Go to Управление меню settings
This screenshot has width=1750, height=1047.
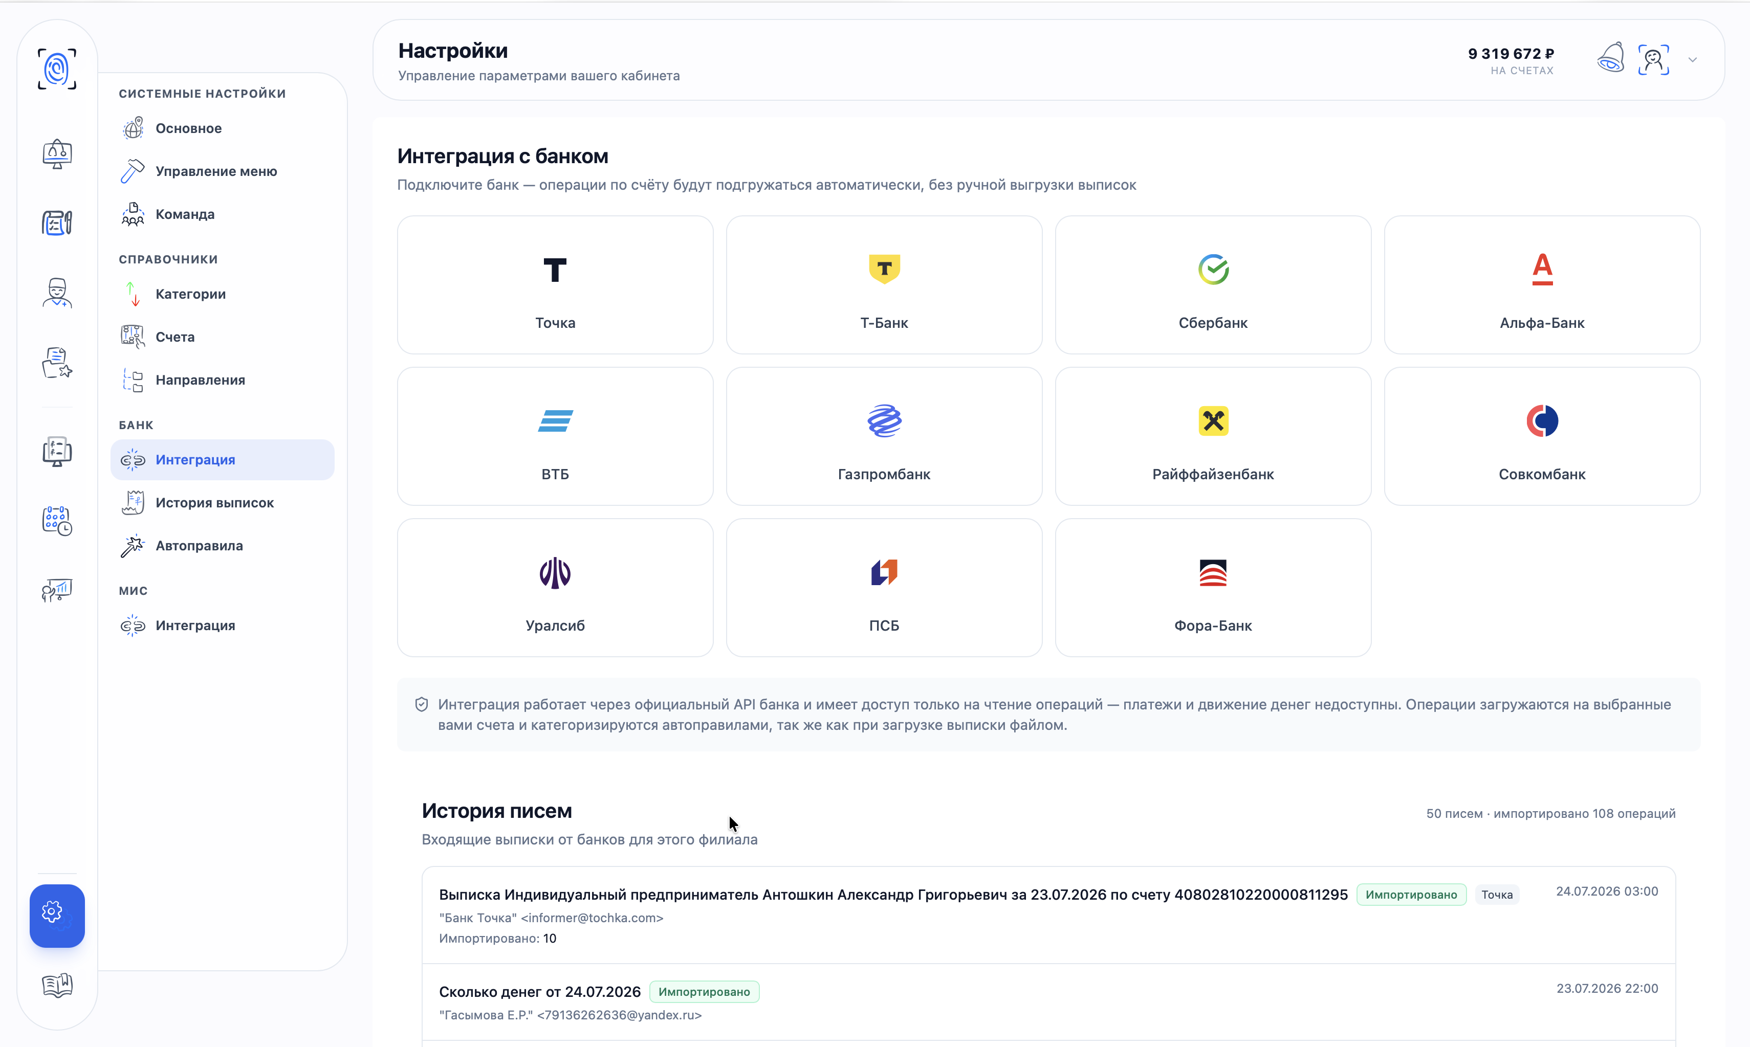pyautogui.click(x=222, y=171)
